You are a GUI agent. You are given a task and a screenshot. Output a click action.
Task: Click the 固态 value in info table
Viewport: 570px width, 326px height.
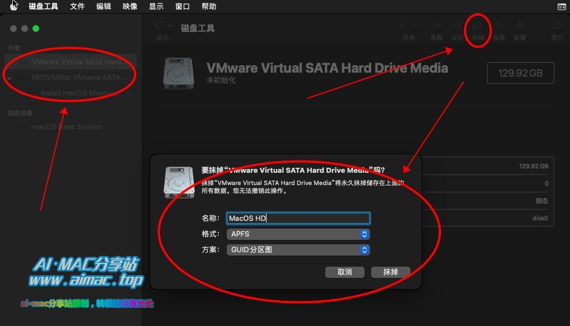coord(541,201)
